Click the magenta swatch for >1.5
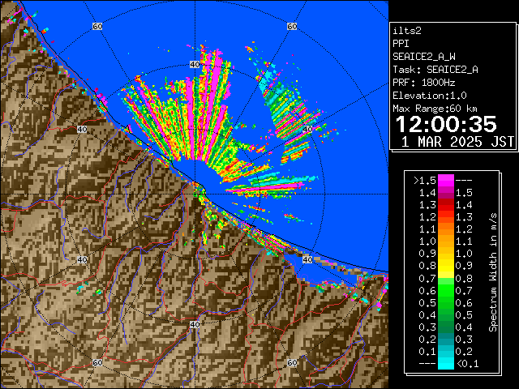 coord(446,180)
